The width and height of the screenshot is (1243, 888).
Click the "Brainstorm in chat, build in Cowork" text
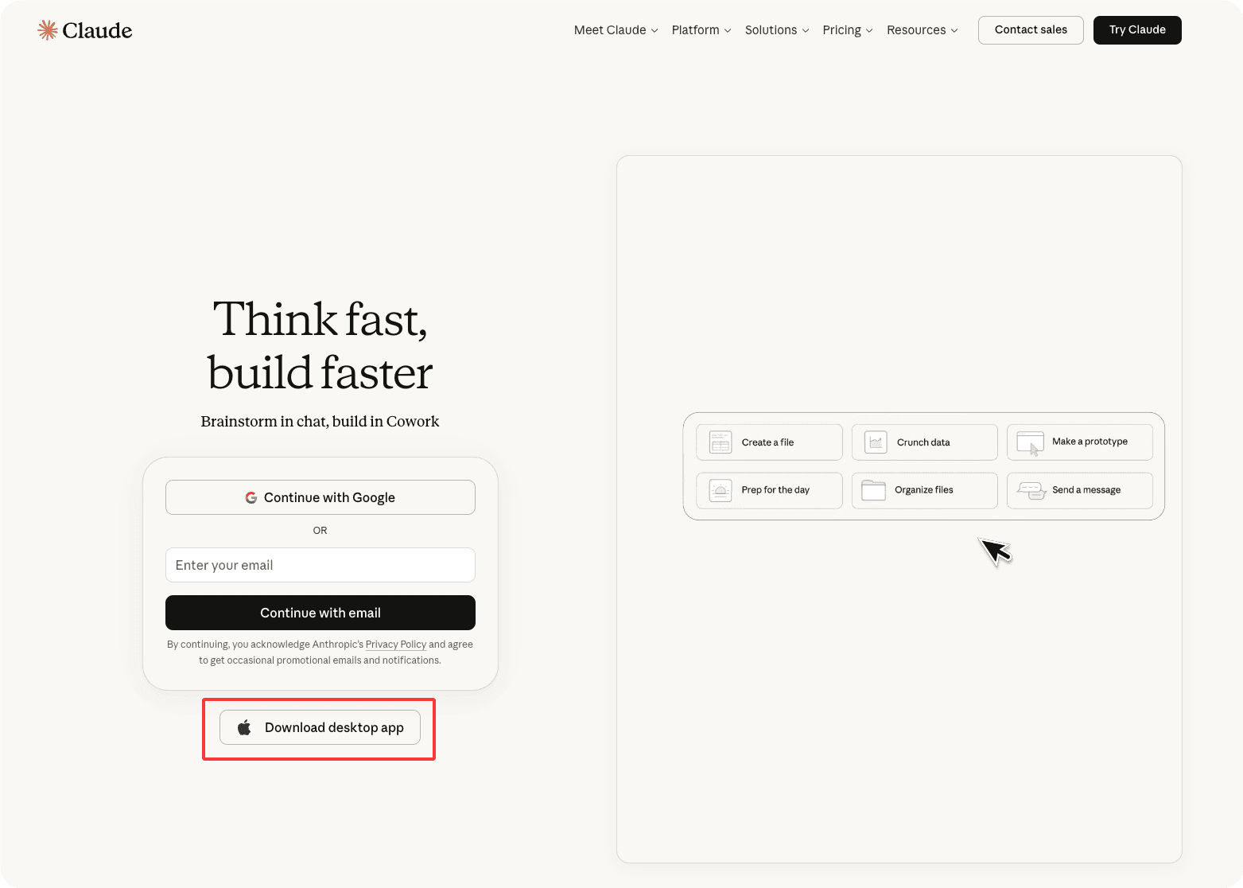[320, 422]
